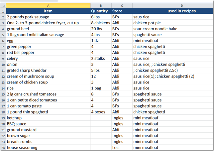Select the '4 boxes' quantity cell

[101, 112]
